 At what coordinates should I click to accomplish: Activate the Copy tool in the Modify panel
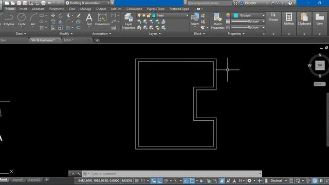pos(53,22)
